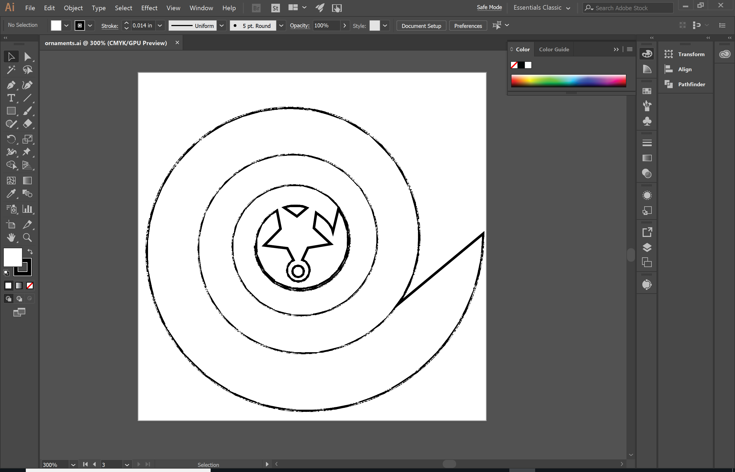Toggle the Libraries panel icon
This screenshot has width=735, height=472.
pyautogui.click(x=725, y=54)
